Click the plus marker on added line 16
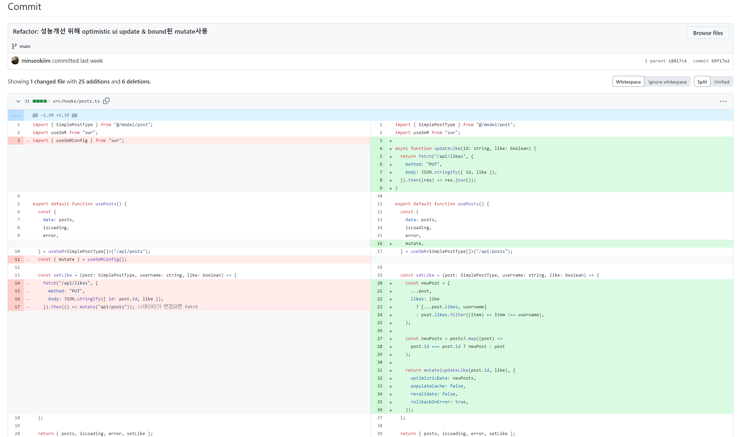The width and height of the screenshot is (737, 437). [x=391, y=244]
